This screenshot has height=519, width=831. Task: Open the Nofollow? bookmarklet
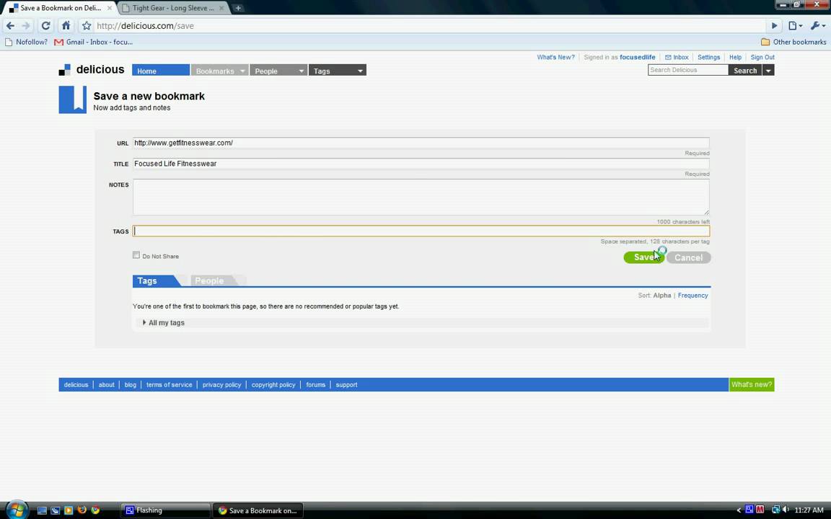point(27,42)
